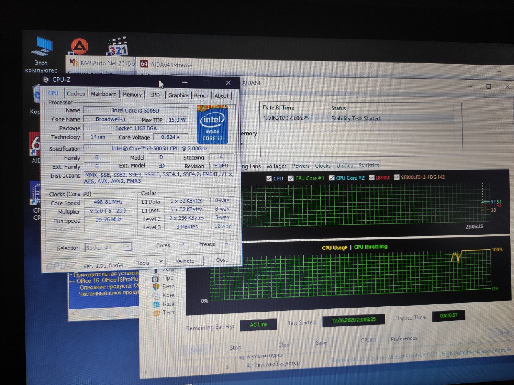
Task: Click the Stability Test: Started log row
Action: click(356, 119)
